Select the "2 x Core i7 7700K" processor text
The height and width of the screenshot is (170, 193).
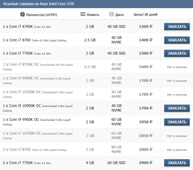pyautogui.click(x=18, y=163)
